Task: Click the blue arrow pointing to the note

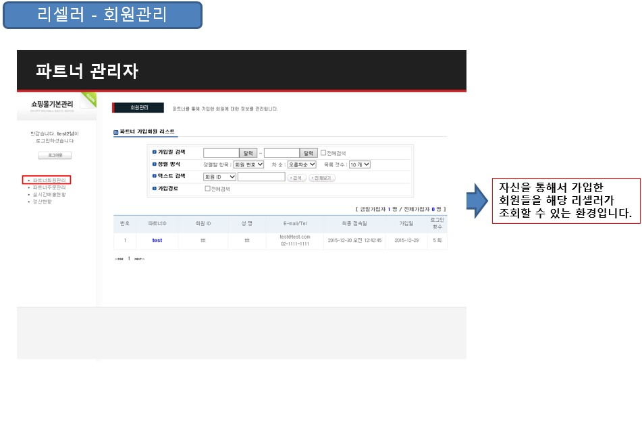Action: tap(476, 201)
